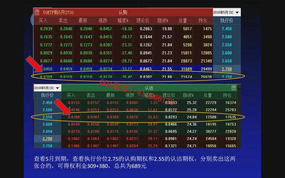Image resolution: width=285 pixels, height=178 pixels.
Task: Click the calculator icon in the call panel header
Action: 37,12
